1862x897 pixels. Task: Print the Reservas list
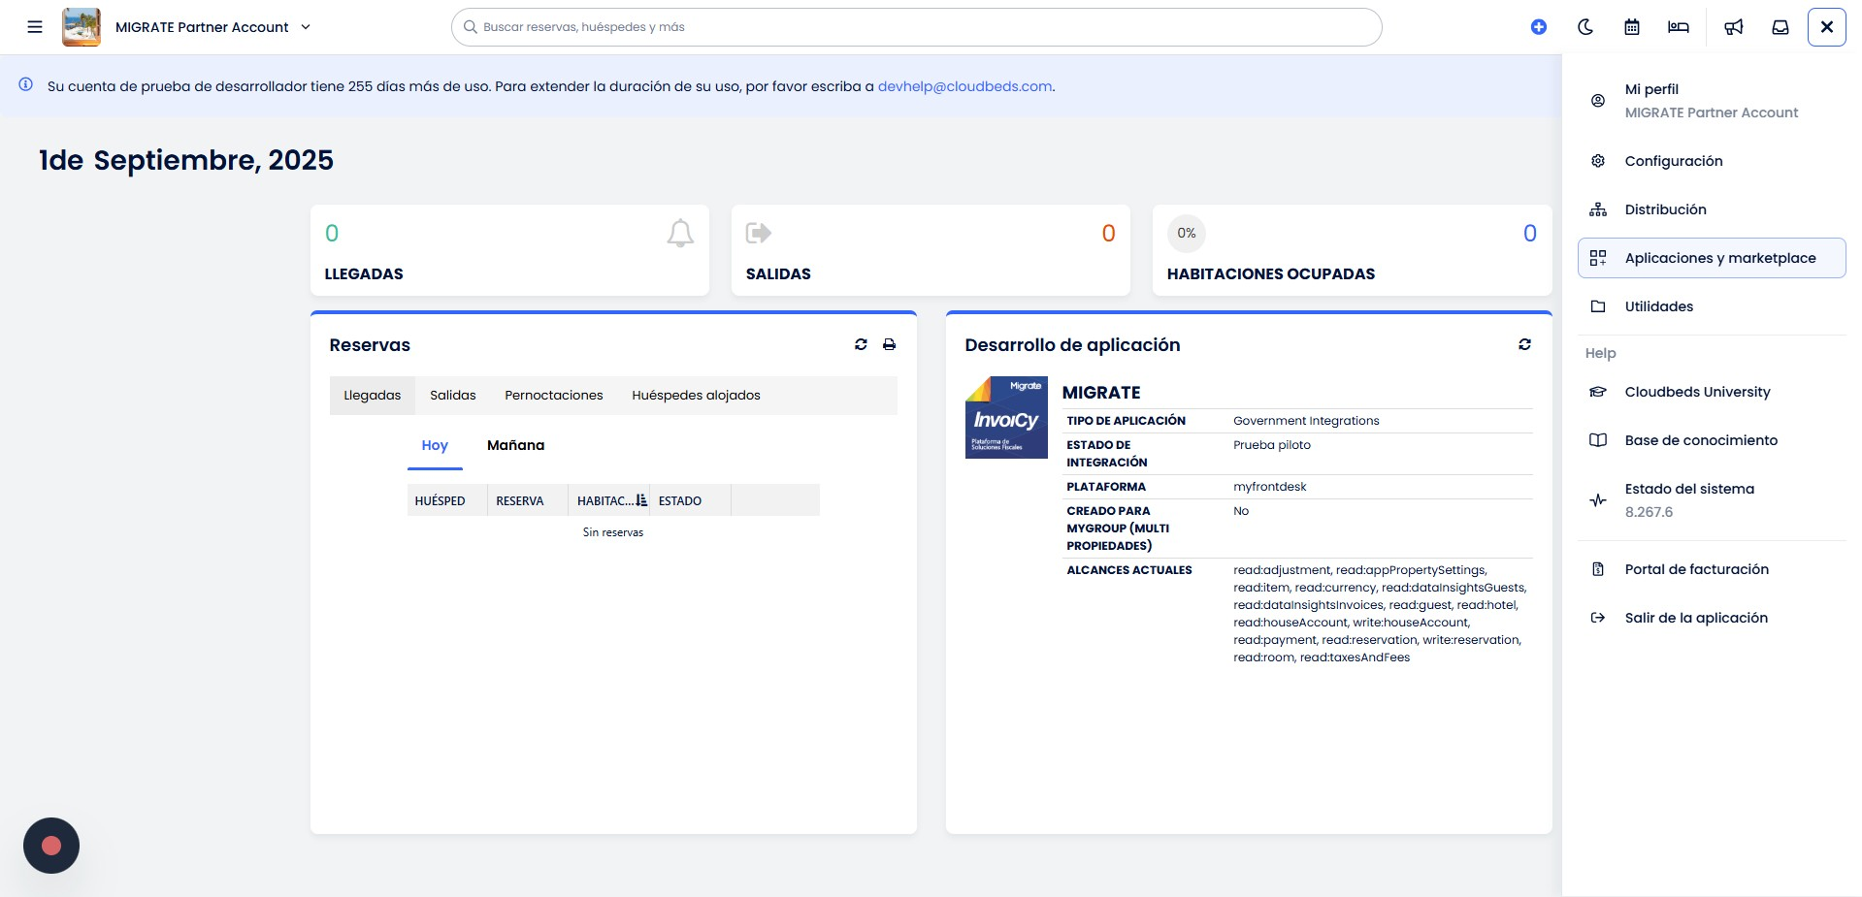[x=889, y=344]
